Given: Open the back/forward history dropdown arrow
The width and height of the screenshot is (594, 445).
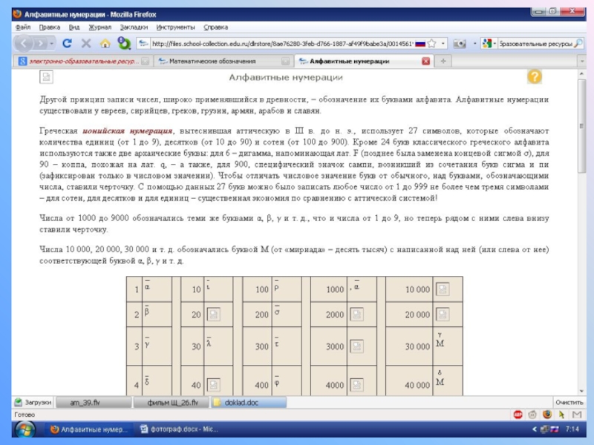Looking at the screenshot, I should tap(51, 44).
